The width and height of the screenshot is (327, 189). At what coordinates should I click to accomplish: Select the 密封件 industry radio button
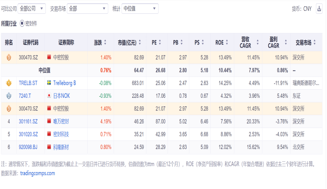tap(22, 24)
